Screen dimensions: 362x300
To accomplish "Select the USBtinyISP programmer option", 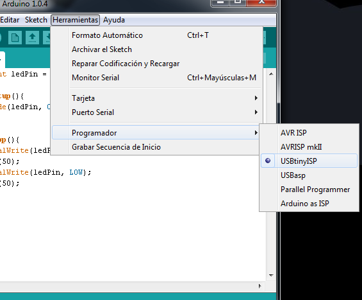I will click(x=309, y=161).
